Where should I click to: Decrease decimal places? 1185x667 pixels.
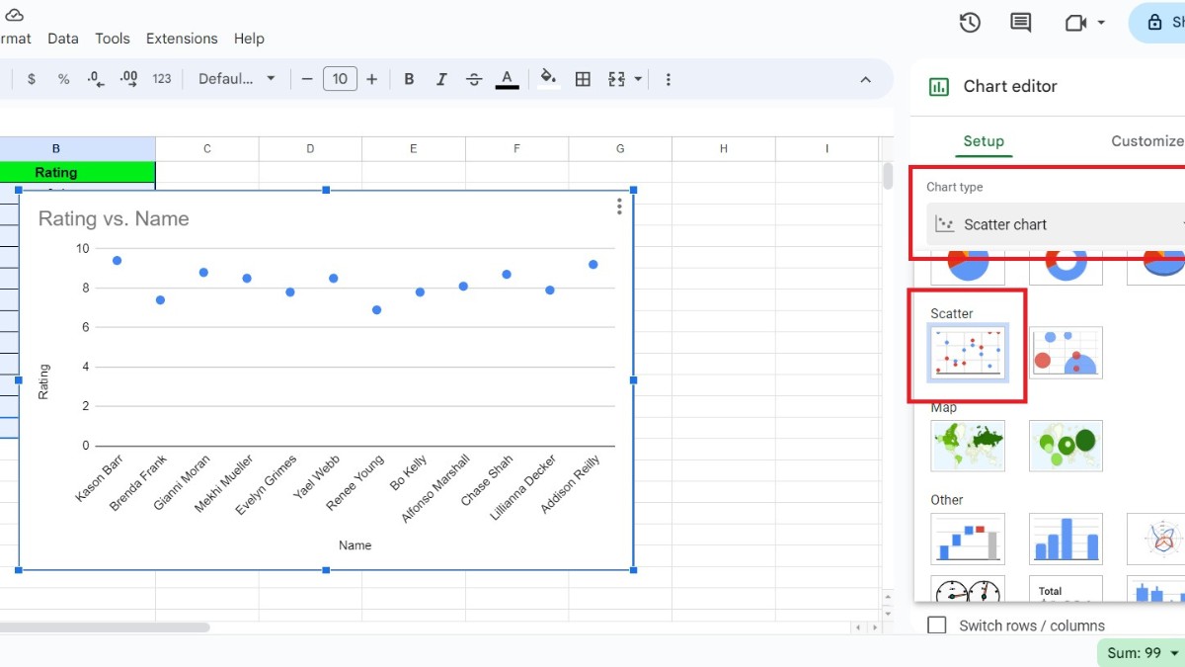(x=95, y=78)
